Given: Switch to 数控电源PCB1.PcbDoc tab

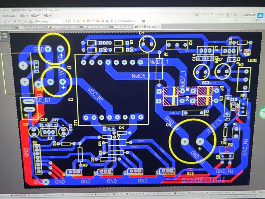Looking at the screenshot, I should [x=94, y=27].
